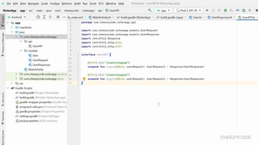Screen dimensions: 258x145
Task: Select MainActivity in project tree
Action: [x=34, y=69]
